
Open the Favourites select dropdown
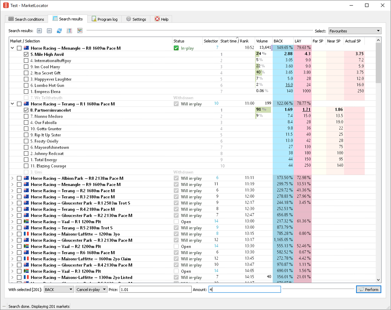pos(355,31)
